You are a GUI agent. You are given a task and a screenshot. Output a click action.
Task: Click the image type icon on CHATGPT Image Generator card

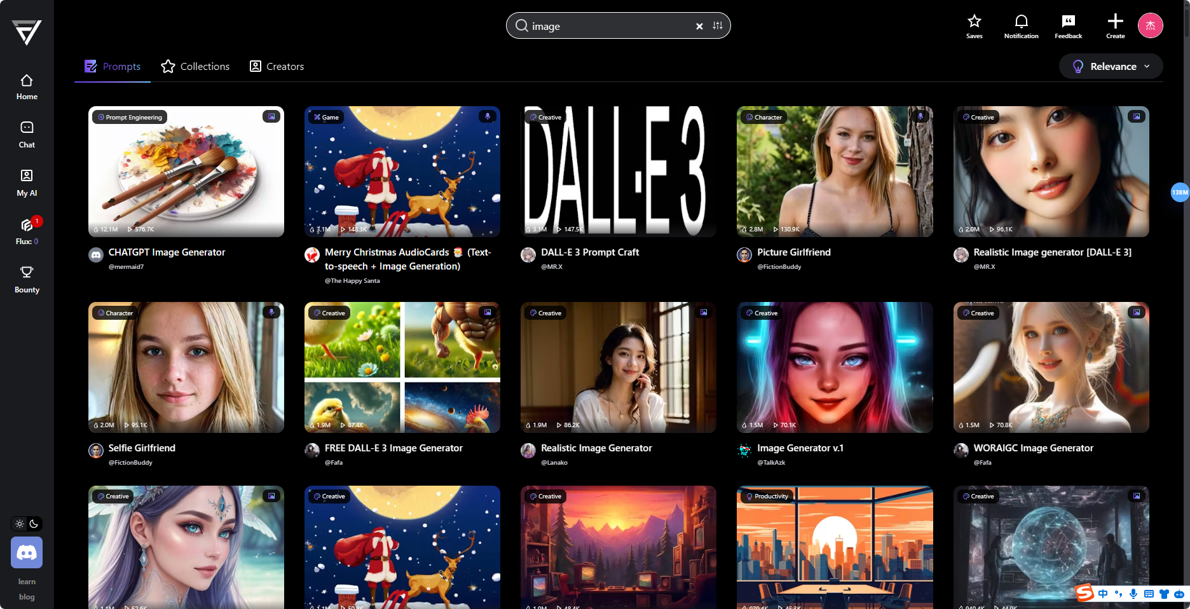pos(271,116)
